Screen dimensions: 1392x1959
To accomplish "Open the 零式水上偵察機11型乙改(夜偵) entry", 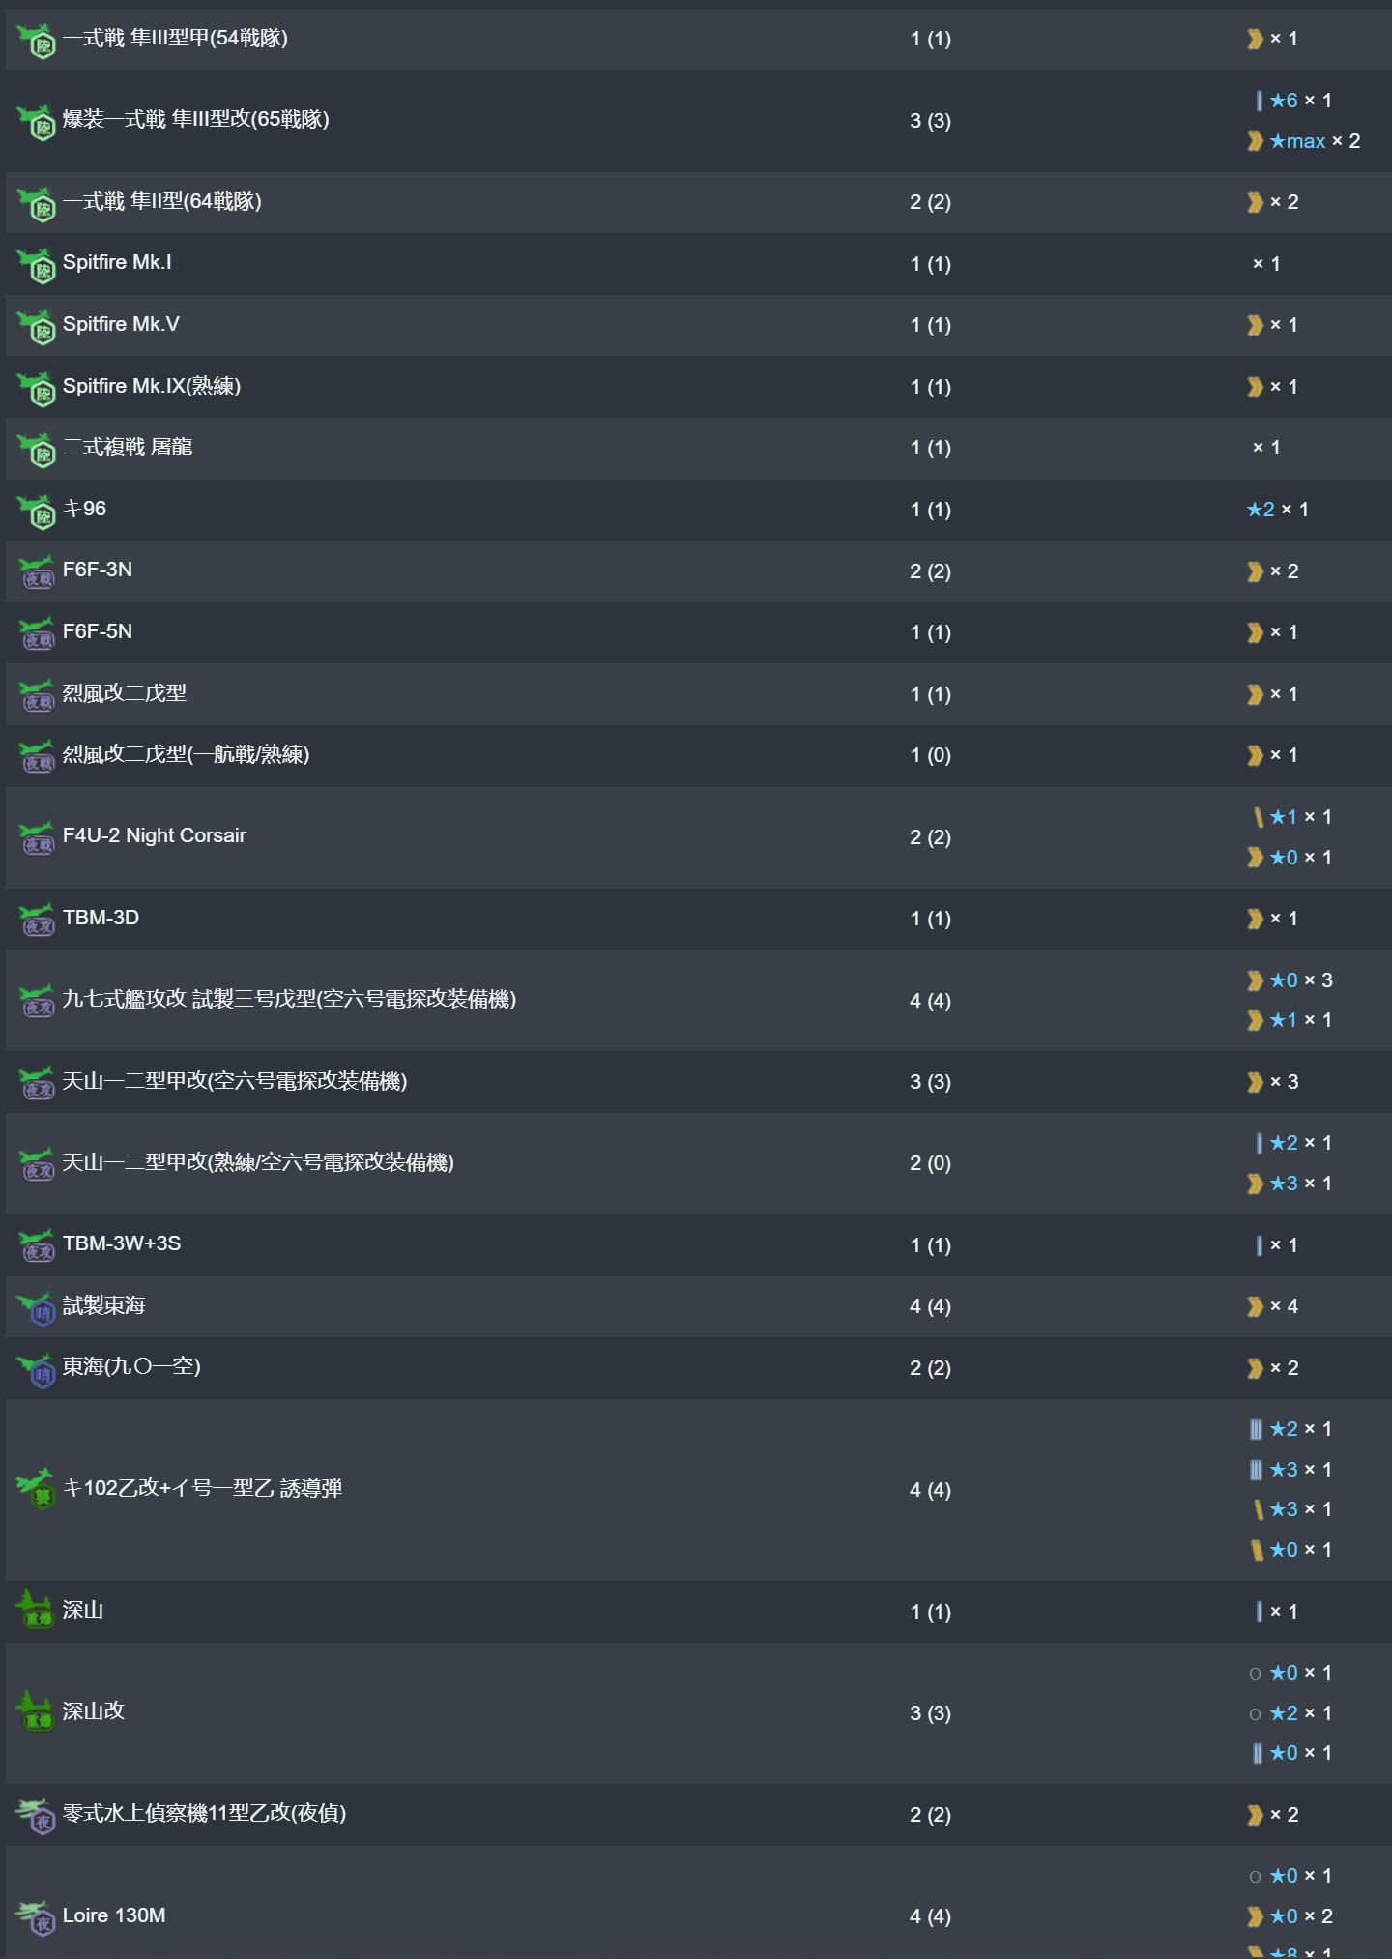I will tap(204, 1813).
